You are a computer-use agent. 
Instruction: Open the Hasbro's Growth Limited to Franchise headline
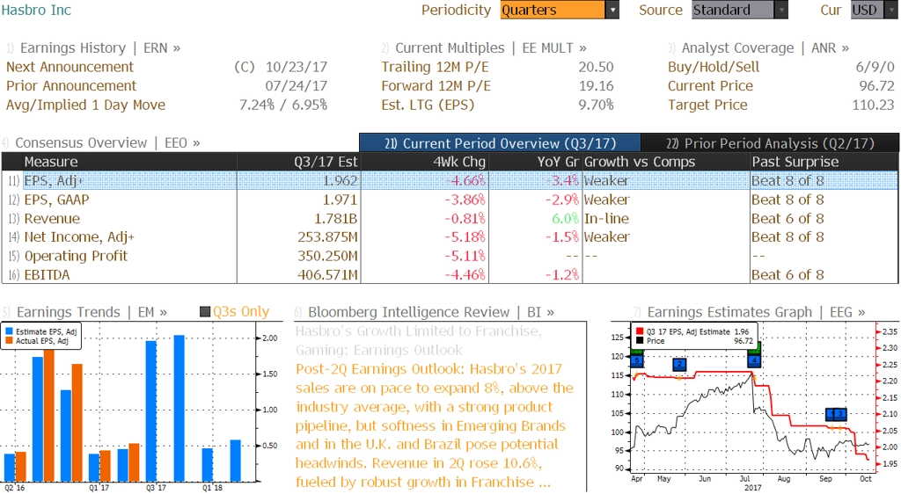418,341
